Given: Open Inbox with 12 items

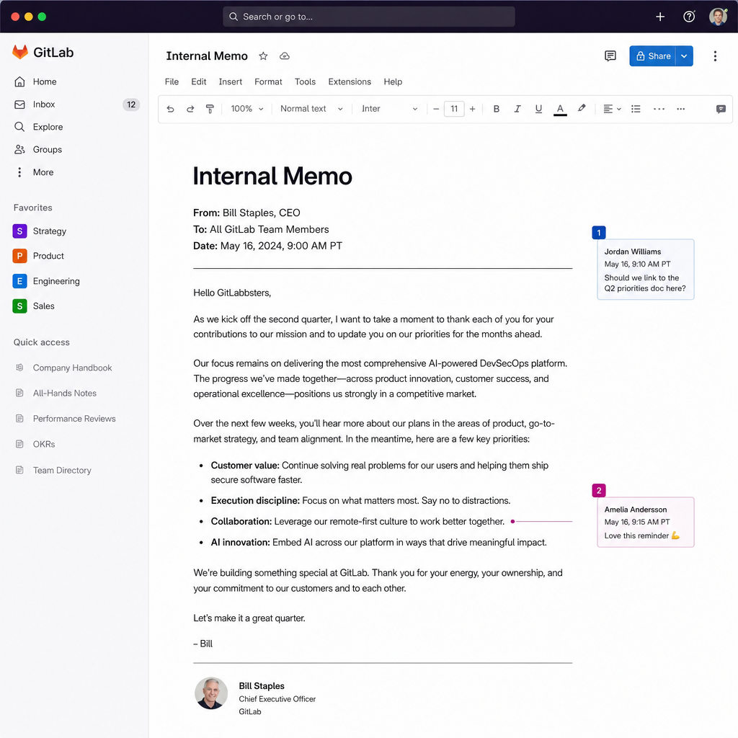Looking at the screenshot, I should tap(75, 105).
